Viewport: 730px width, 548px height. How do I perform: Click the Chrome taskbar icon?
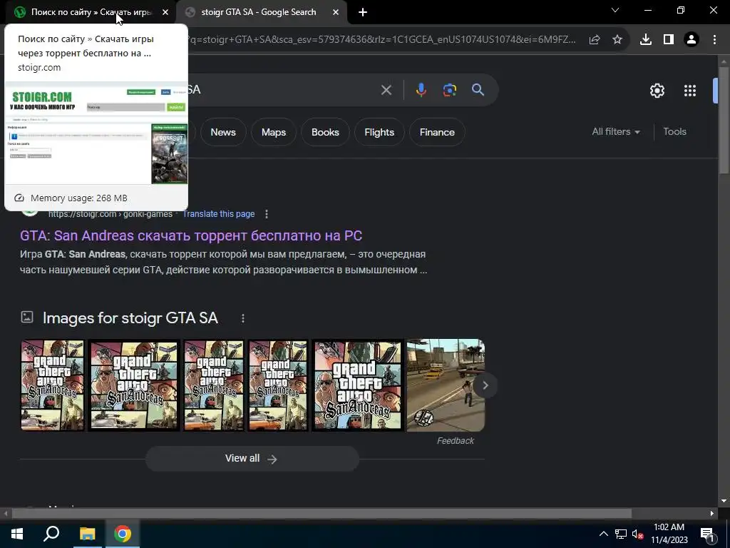click(x=123, y=534)
